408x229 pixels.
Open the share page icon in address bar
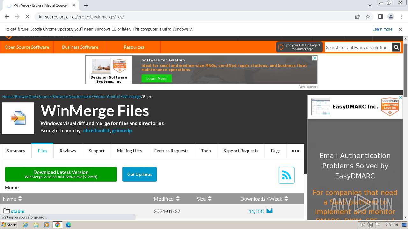[358, 17]
